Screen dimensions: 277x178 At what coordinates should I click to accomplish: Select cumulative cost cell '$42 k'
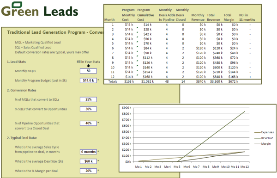(x=148, y=34)
